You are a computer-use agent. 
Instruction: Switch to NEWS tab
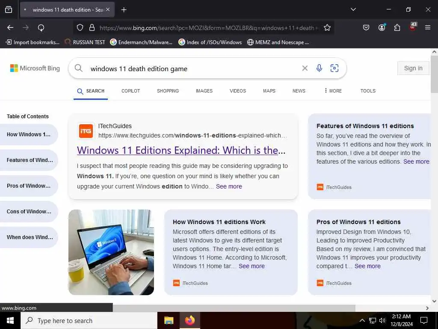click(x=299, y=91)
